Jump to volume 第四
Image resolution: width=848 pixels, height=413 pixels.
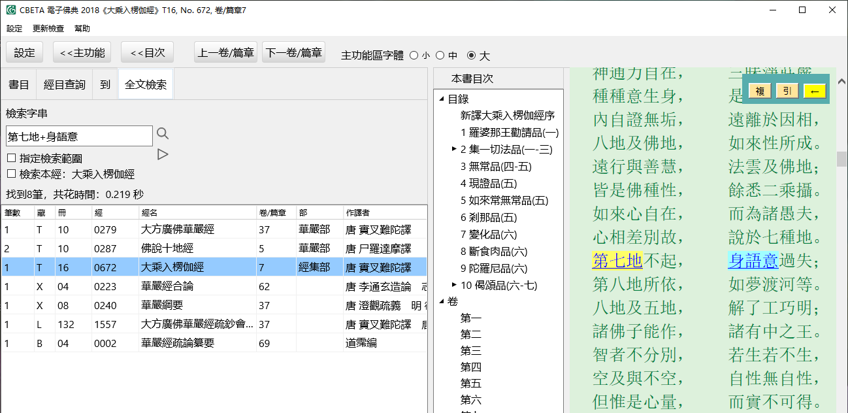pos(471,367)
